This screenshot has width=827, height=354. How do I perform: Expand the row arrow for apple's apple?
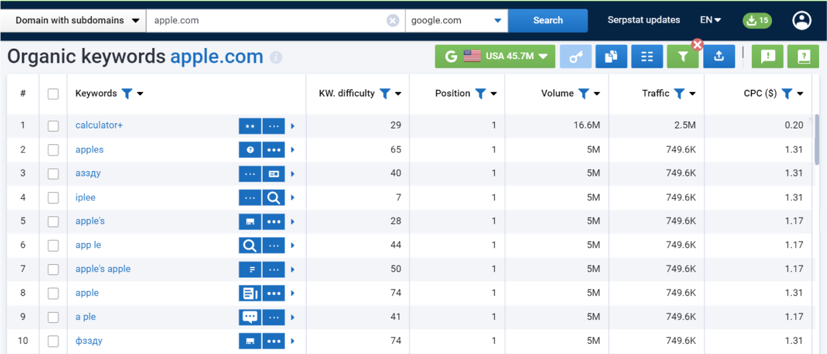[293, 269]
